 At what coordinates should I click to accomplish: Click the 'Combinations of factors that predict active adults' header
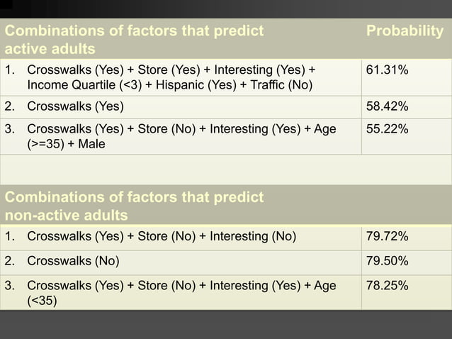[135, 40]
